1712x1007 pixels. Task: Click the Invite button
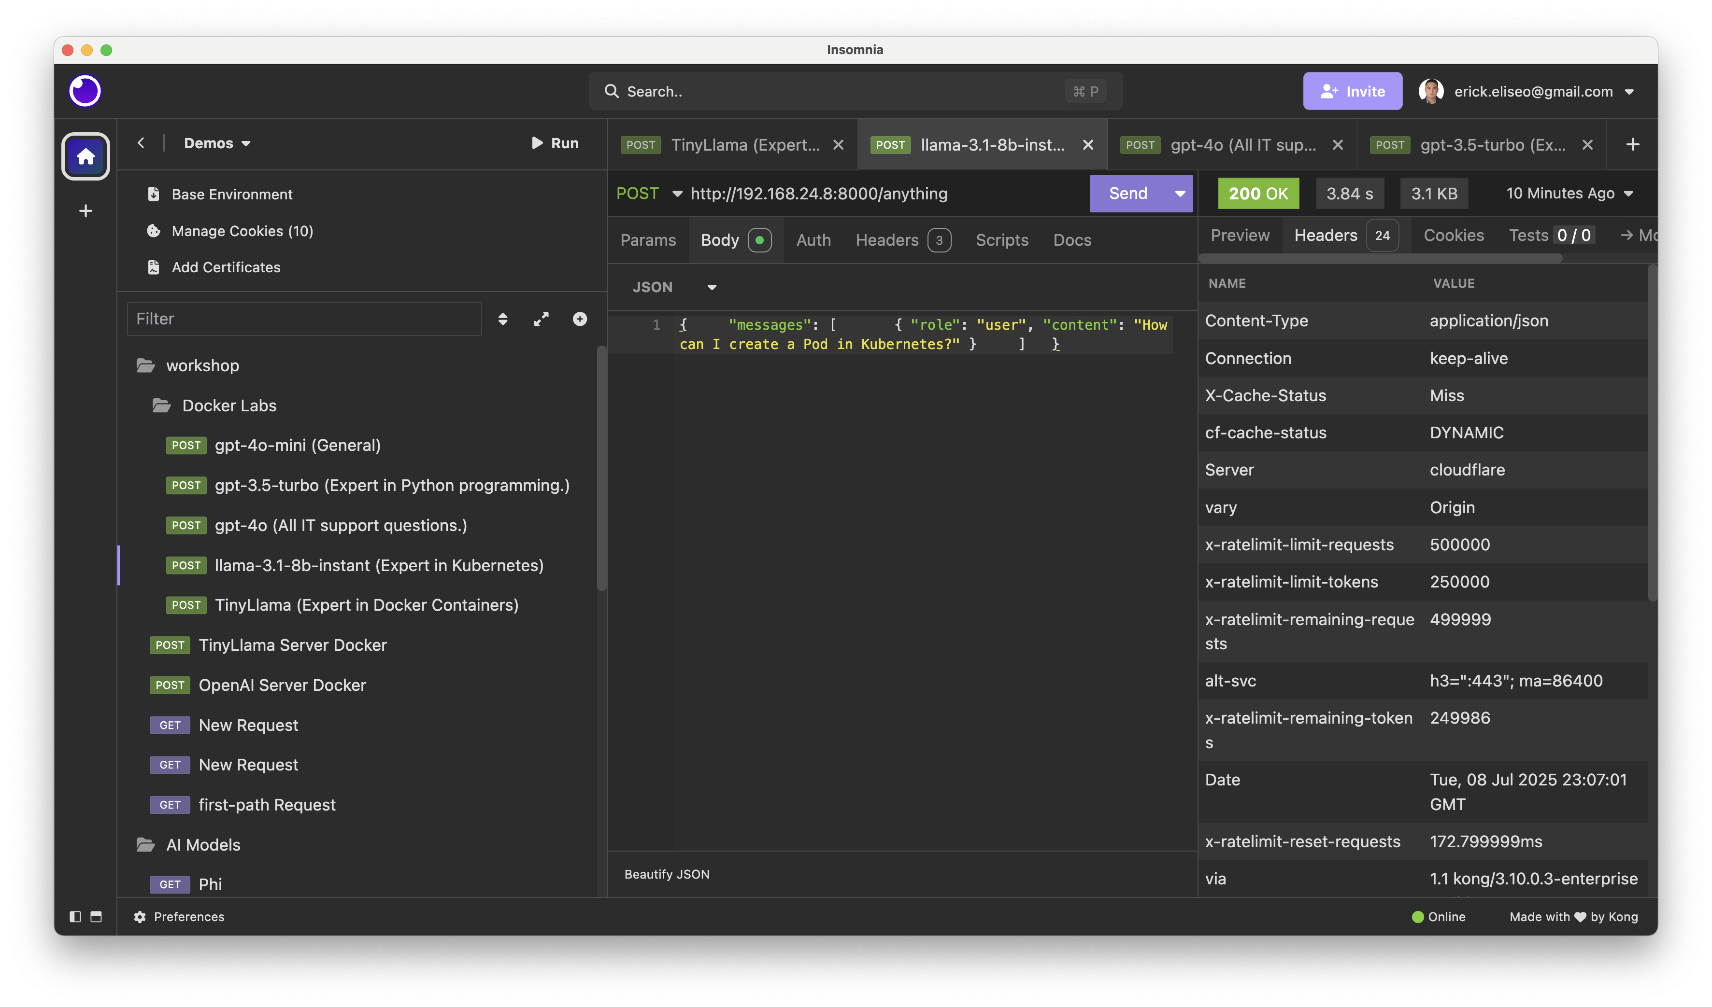pos(1352,91)
